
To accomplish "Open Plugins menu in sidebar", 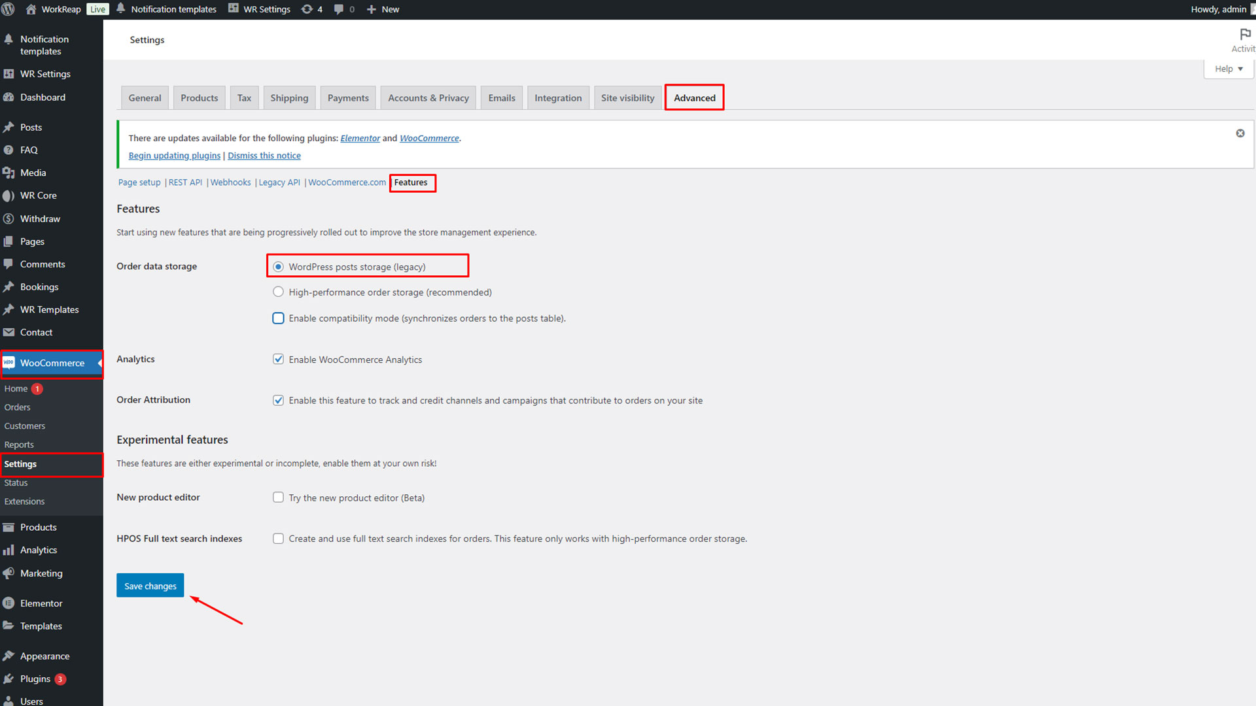I will 35,679.
